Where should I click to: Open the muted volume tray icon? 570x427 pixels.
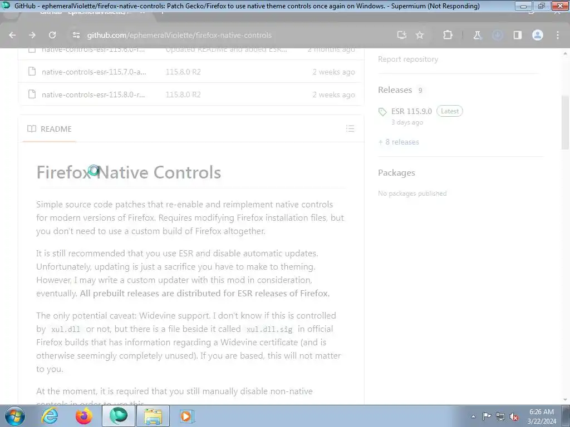(514, 416)
